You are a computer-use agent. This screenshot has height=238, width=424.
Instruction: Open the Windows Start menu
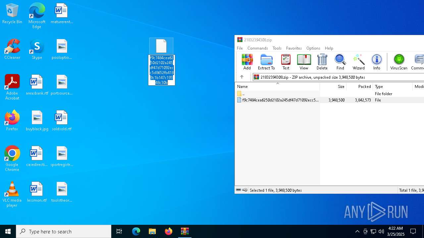8,231
